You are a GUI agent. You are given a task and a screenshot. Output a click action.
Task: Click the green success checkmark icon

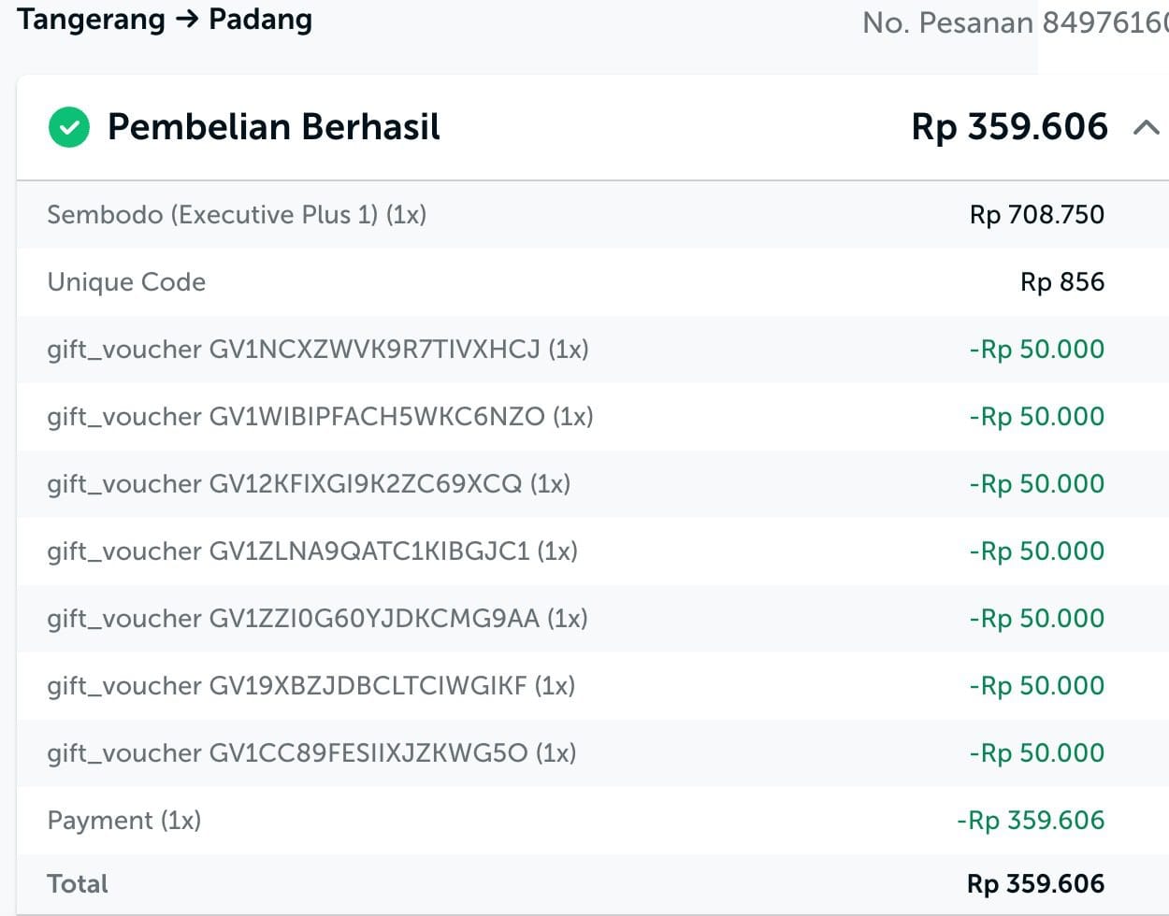69,127
